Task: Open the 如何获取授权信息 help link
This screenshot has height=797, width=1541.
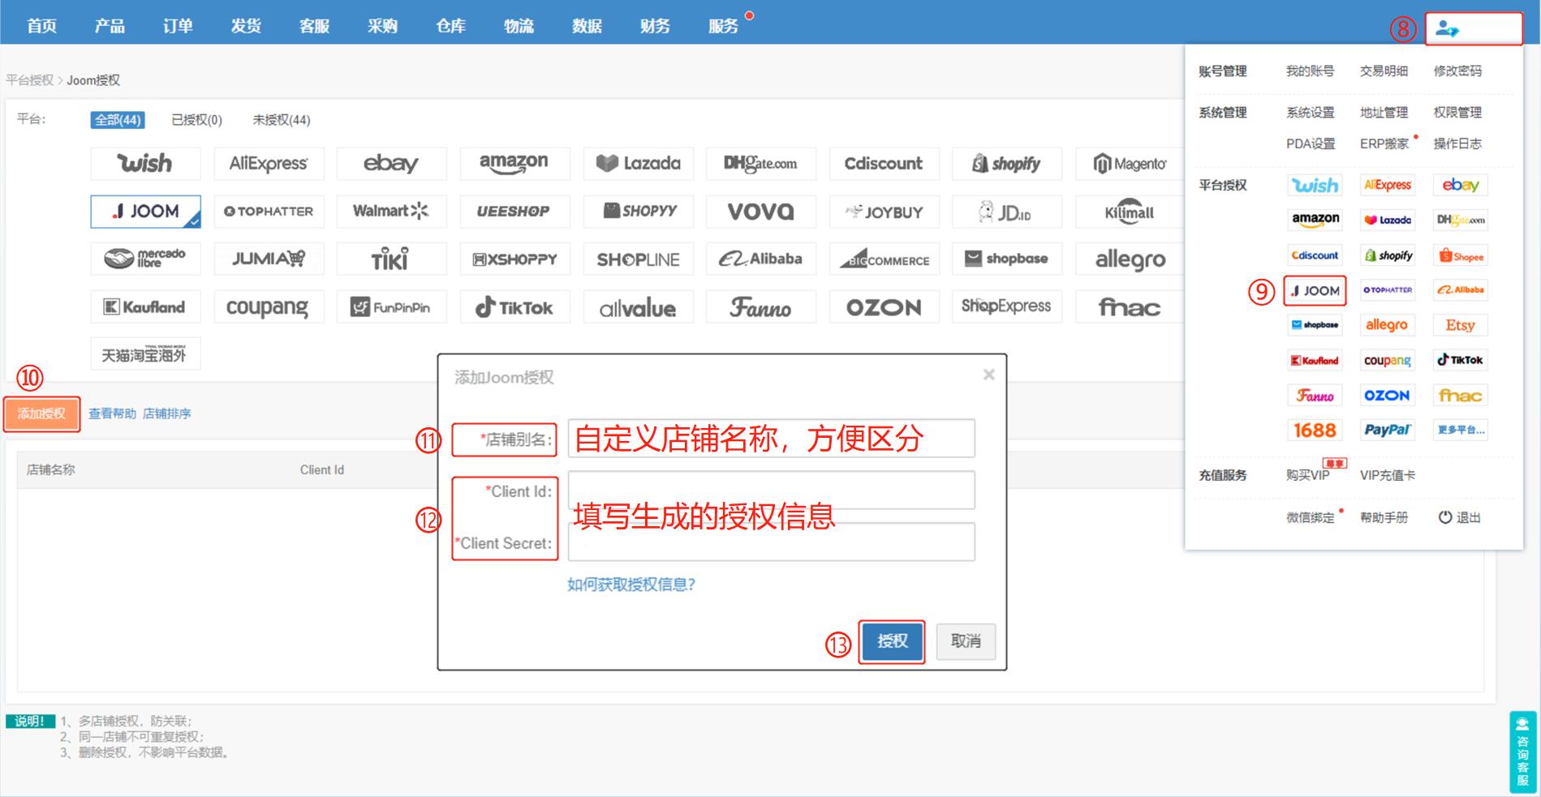Action: 630,584
